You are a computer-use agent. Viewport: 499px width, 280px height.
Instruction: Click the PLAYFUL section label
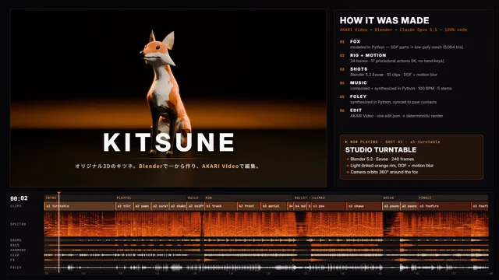point(124,198)
